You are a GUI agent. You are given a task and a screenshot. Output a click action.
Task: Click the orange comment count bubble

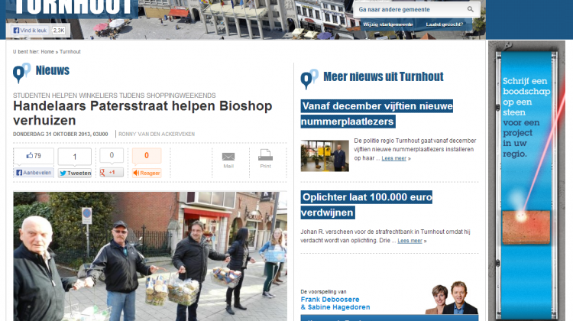147,155
